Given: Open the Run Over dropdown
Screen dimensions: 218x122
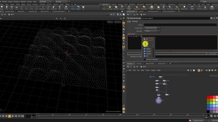Looking at the screenshot, I should tap(152, 31).
